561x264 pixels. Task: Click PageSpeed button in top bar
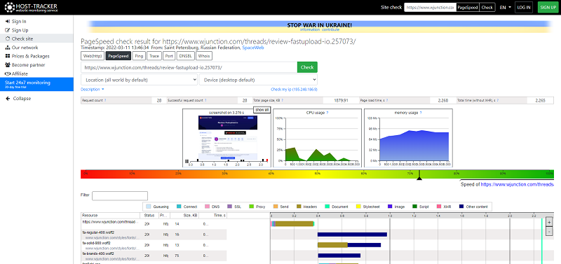(x=468, y=7)
